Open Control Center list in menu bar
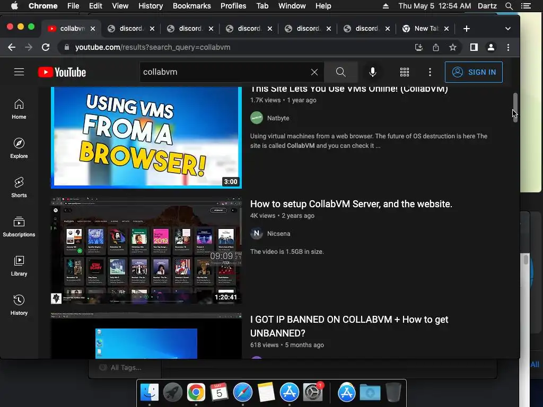Viewport: 543px width, 407px height. click(x=526, y=6)
